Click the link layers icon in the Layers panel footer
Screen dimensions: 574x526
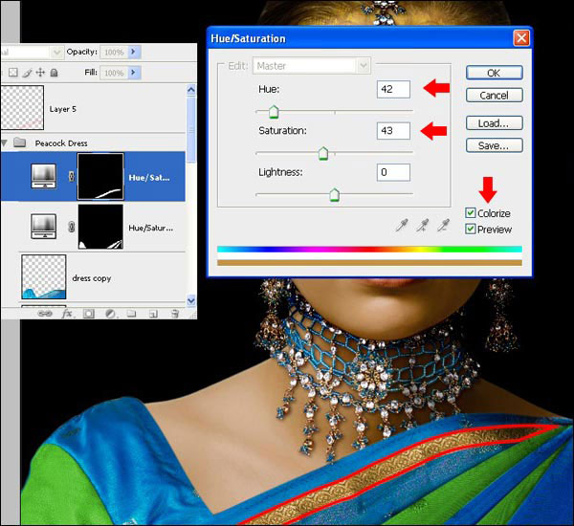click(x=45, y=314)
